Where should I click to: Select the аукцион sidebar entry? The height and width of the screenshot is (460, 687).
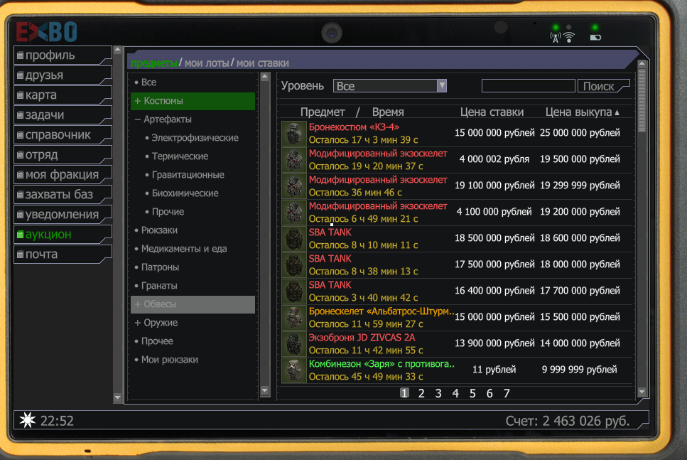[63, 234]
